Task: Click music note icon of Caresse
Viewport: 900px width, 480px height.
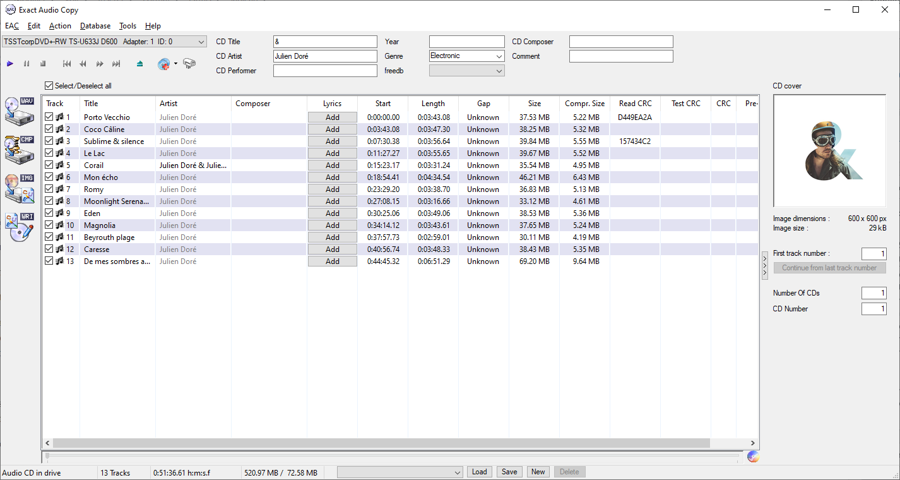Action: tap(59, 249)
